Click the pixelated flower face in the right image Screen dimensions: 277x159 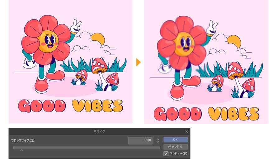coord(184,44)
